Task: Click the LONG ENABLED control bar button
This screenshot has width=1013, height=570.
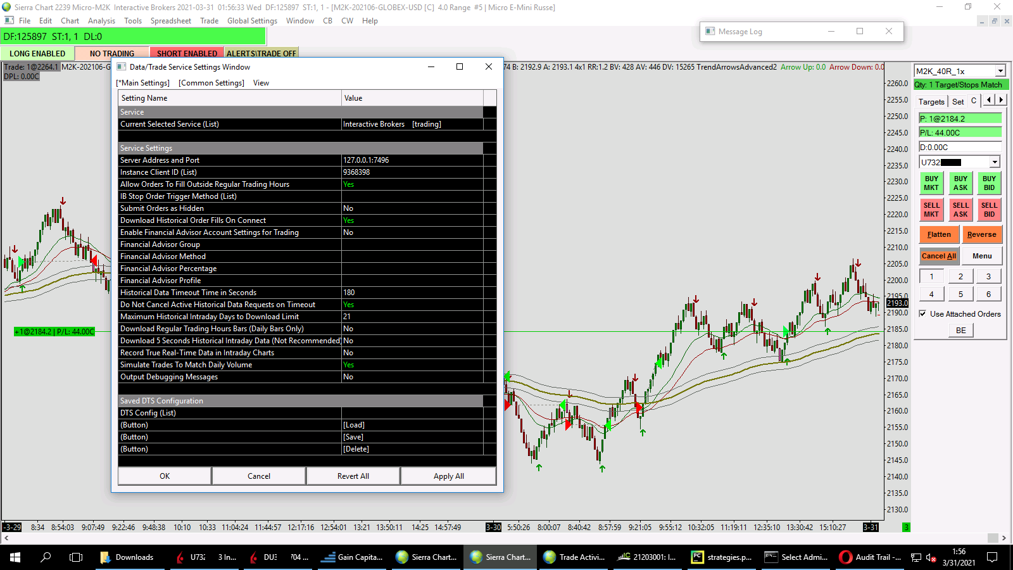Action: coord(37,53)
